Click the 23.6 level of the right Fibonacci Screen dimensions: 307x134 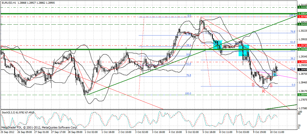click(x=293, y=68)
